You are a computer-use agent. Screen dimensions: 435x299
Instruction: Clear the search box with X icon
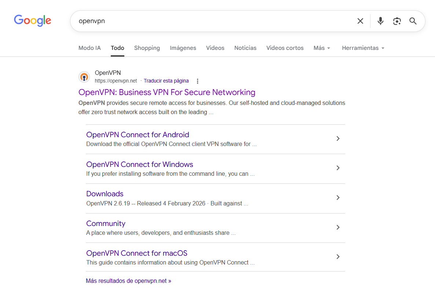click(360, 21)
